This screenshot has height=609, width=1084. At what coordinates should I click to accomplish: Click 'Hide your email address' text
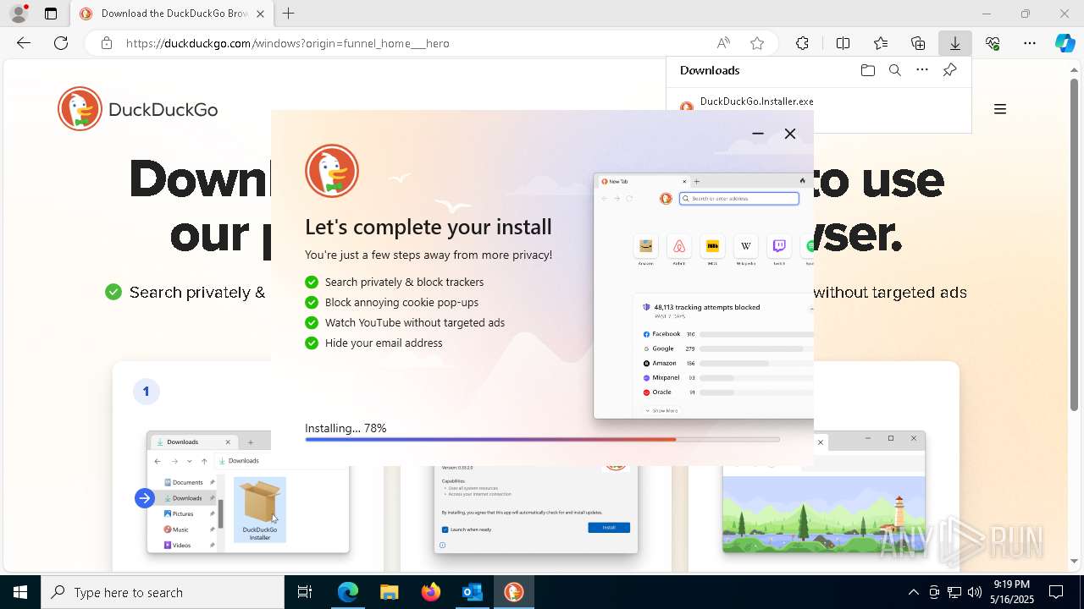pos(384,343)
